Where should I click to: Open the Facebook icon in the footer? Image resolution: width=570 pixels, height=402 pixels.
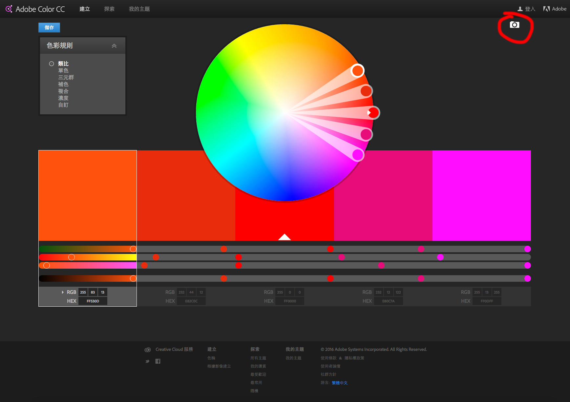click(x=158, y=361)
